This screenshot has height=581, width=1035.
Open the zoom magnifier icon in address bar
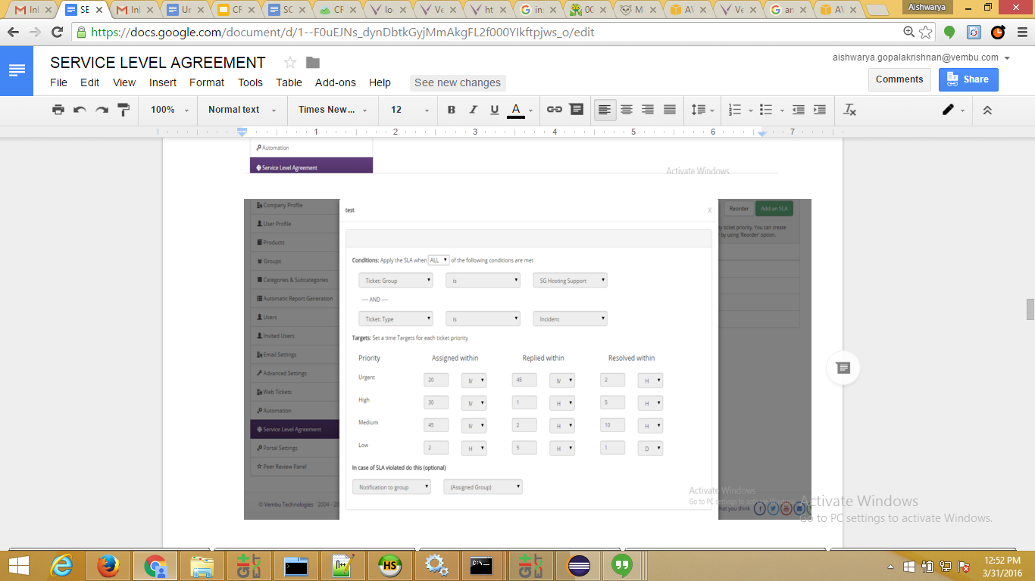pos(909,33)
